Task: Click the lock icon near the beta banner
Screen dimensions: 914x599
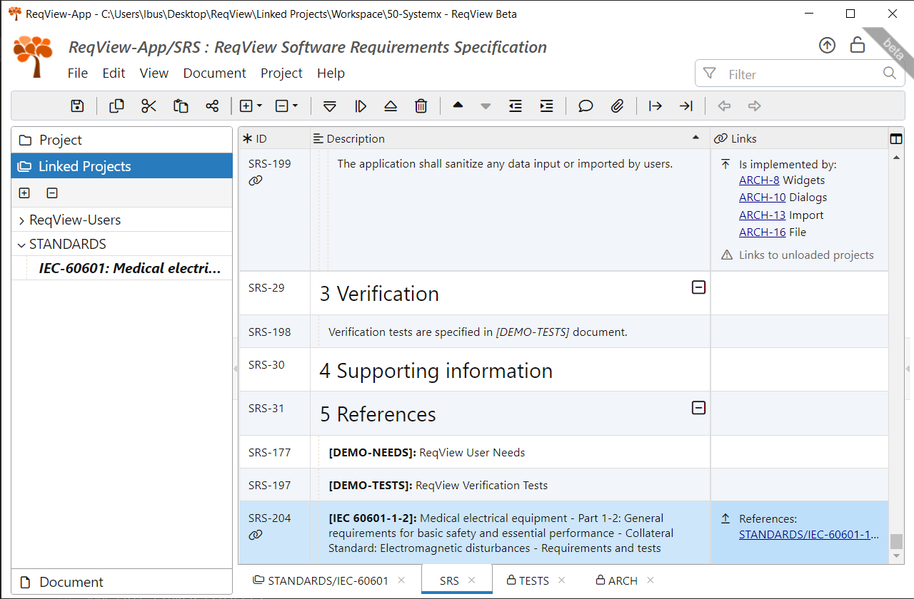Action: click(x=857, y=45)
